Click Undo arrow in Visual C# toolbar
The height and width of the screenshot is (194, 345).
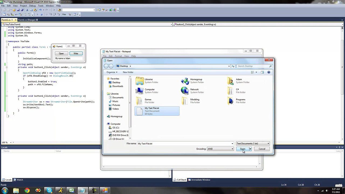click(x=40, y=10)
